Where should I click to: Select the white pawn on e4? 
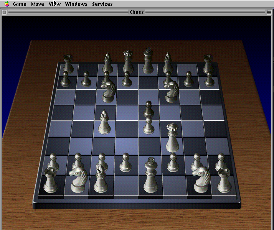(149, 125)
